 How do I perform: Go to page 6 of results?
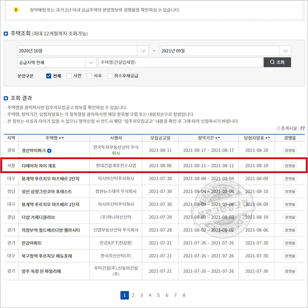[x=167, y=295]
